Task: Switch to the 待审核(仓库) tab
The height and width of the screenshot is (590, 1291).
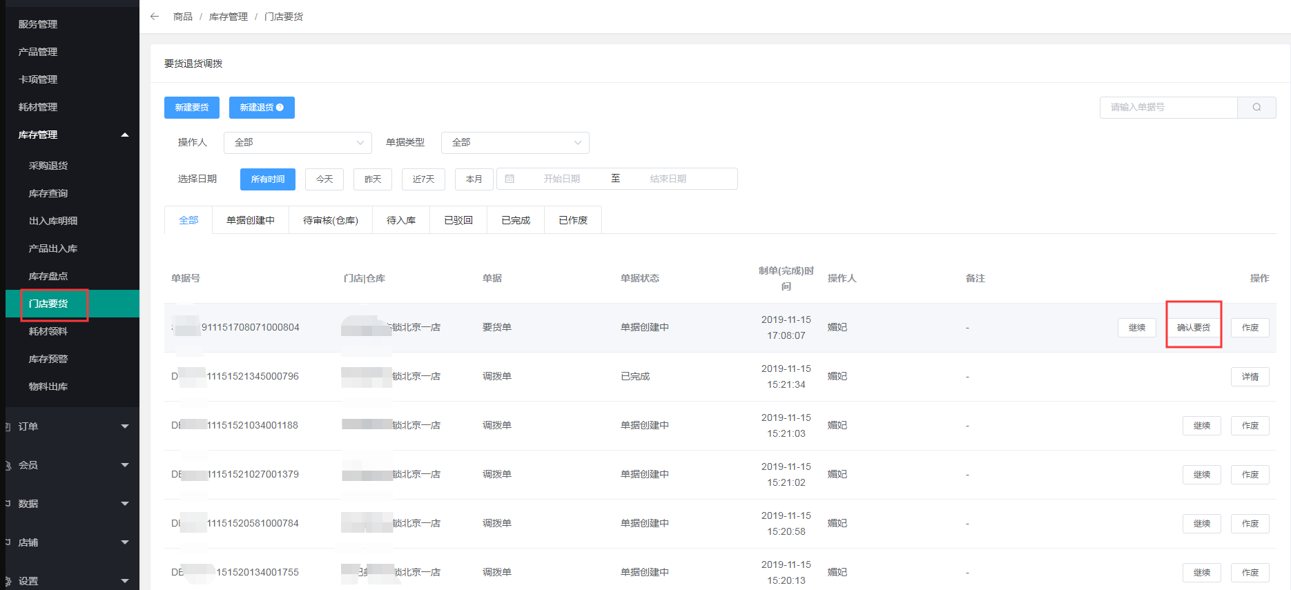Action: 331,220
